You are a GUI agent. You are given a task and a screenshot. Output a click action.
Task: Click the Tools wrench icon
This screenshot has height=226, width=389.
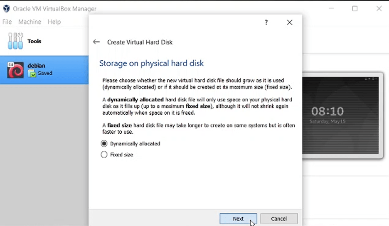15,41
